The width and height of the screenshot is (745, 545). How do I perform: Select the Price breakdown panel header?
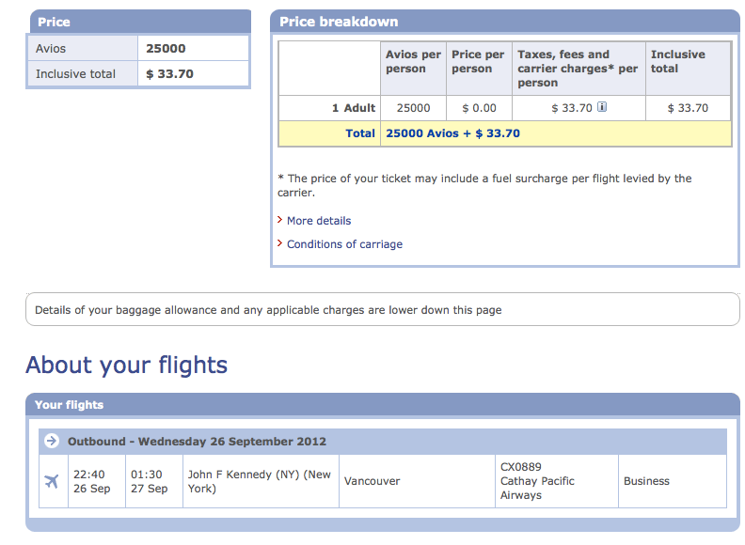[505, 22]
